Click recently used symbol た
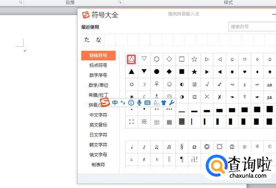Image resolution: width=276 pixels, height=188 pixels. pos(87,40)
